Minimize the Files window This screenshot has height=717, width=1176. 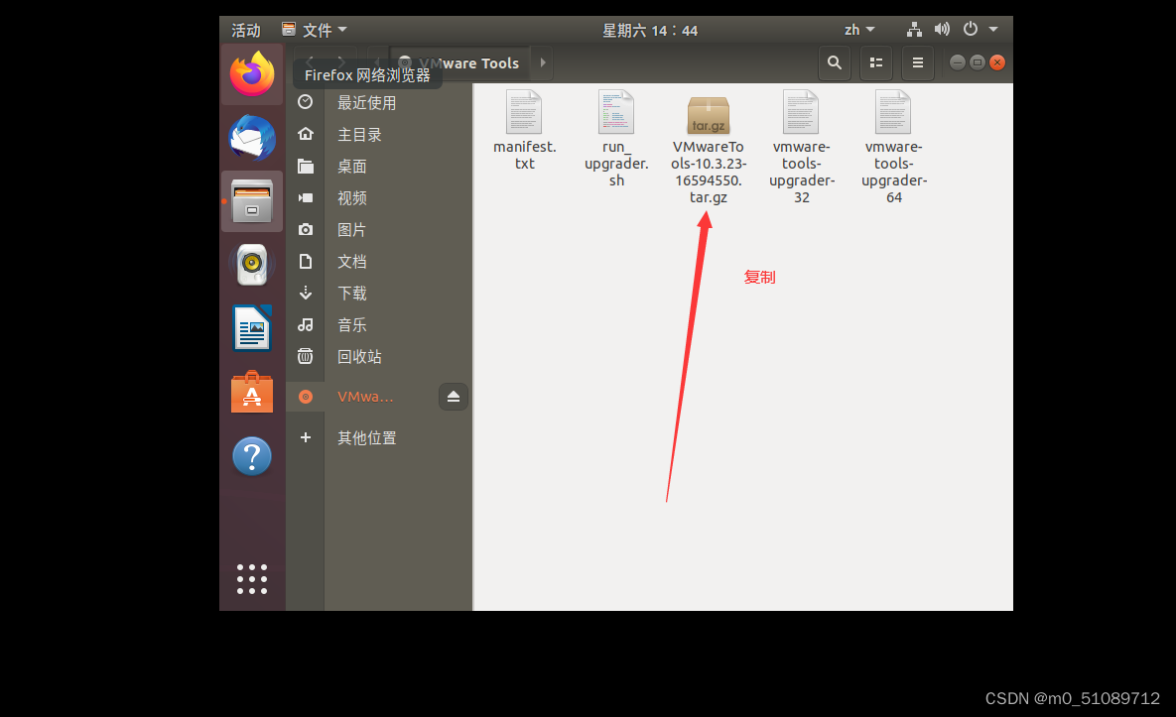[957, 62]
